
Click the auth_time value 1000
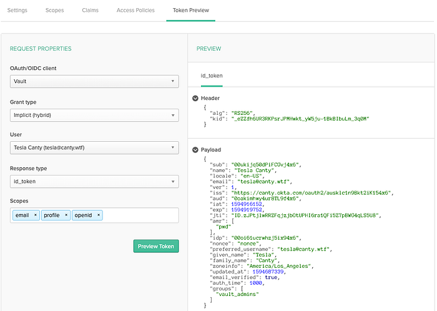coord(255,283)
